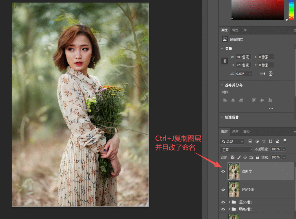Click the flip vertical icon

(271, 74)
